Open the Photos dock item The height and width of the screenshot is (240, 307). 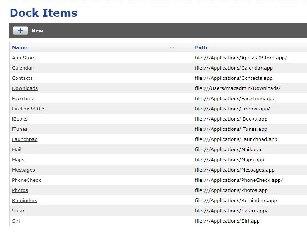pyautogui.click(x=20, y=190)
